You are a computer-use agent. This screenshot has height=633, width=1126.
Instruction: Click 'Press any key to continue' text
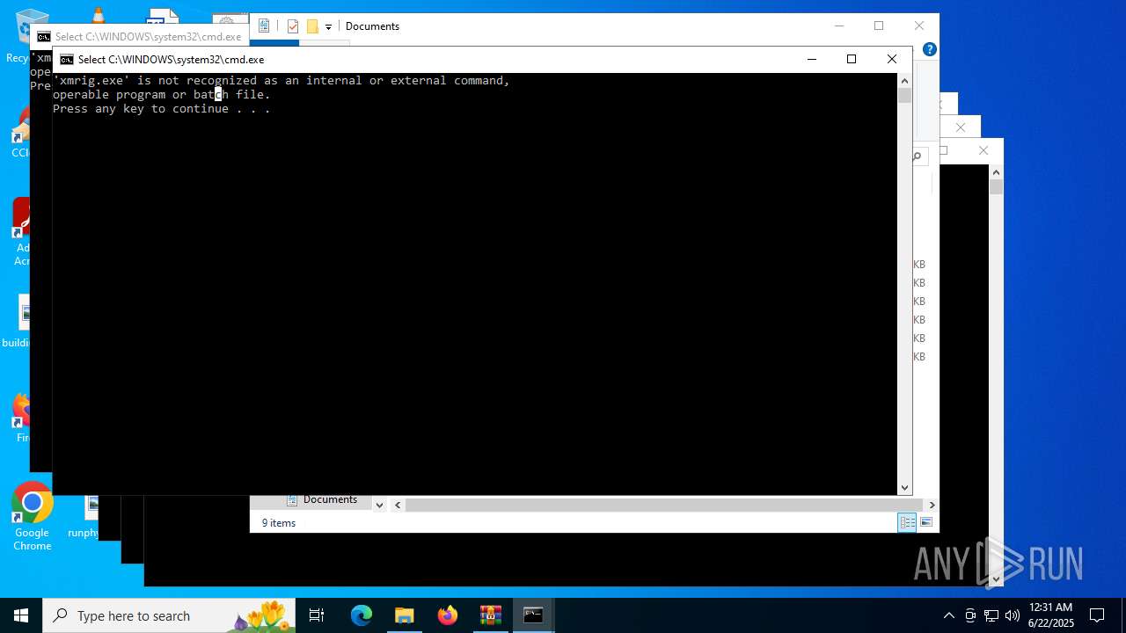(162, 109)
